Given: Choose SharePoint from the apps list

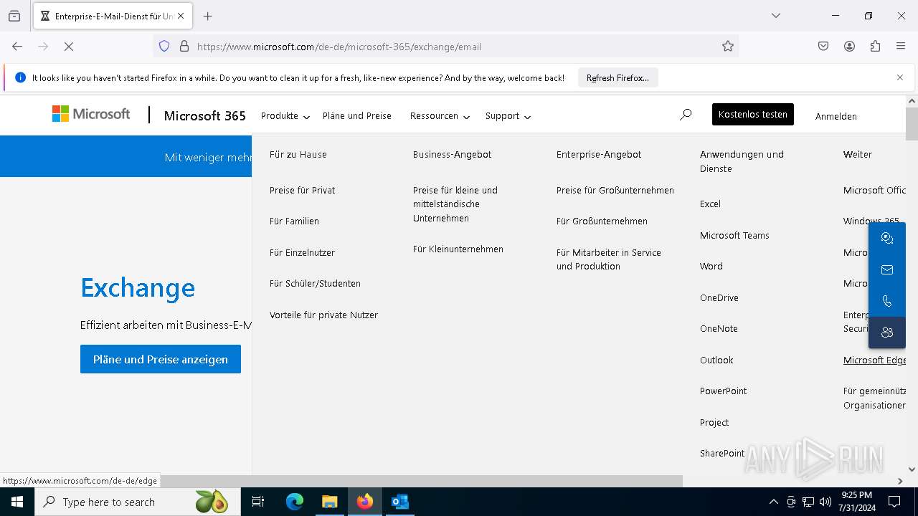Looking at the screenshot, I should pyautogui.click(x=722, y=454).
